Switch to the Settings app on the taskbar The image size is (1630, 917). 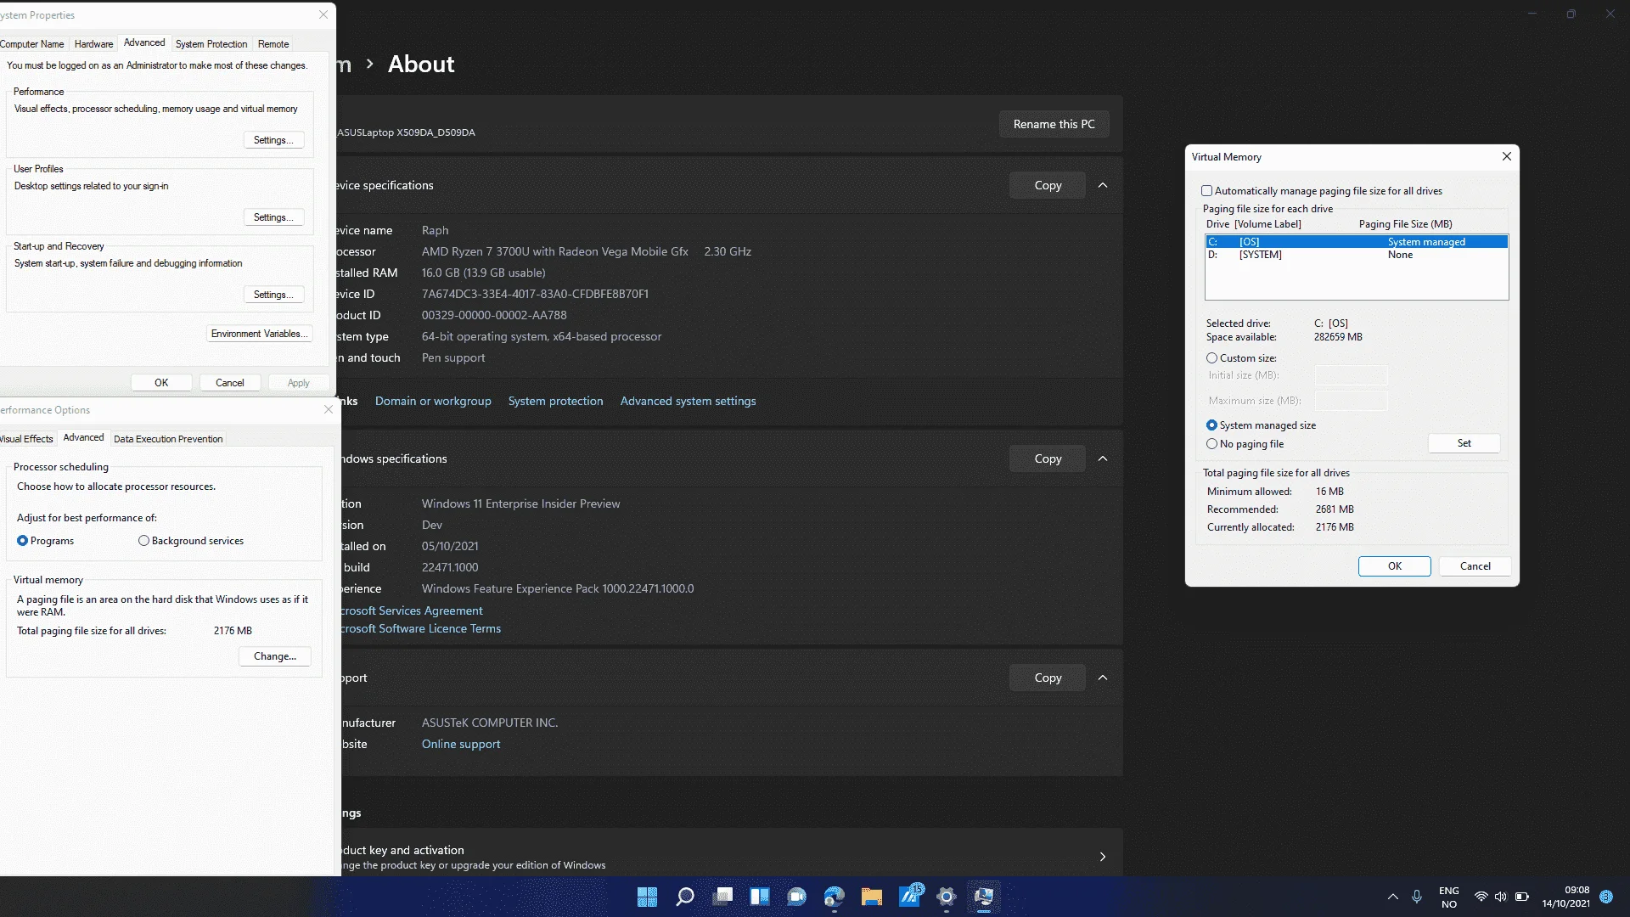(x=947, y=897)
